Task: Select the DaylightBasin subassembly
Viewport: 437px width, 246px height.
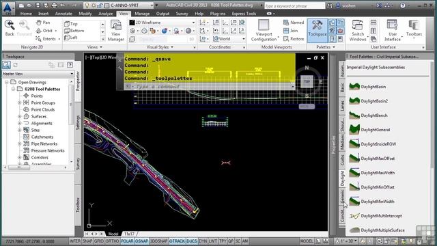Action: click(367, 87)
